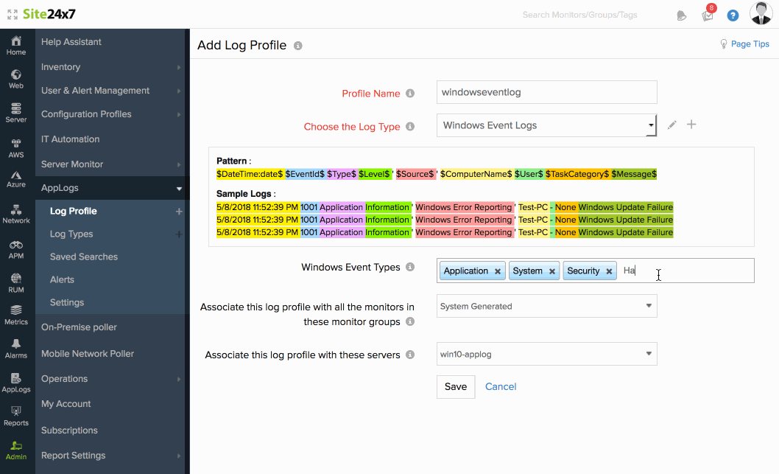Click the Cancel link
Screen dimensions: 779x474
click(501, 386)
